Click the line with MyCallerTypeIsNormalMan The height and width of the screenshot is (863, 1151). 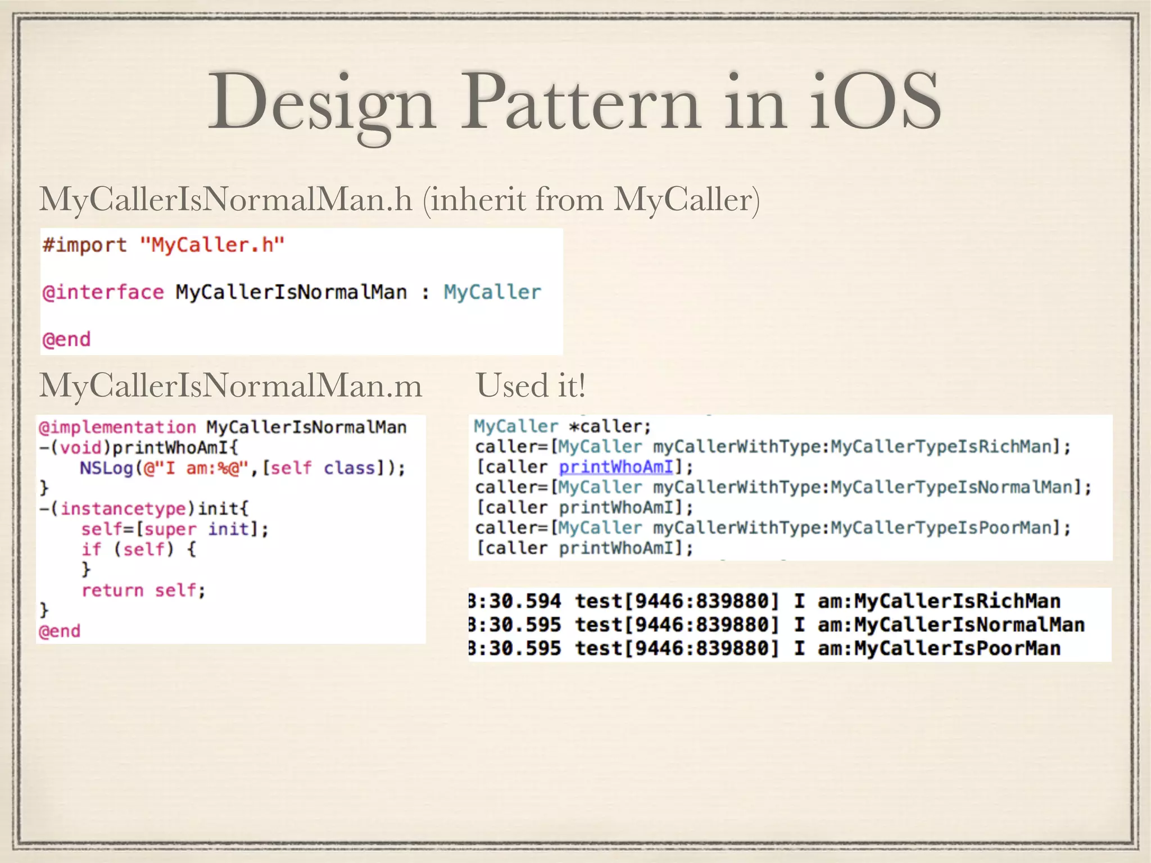click(783, 487)
